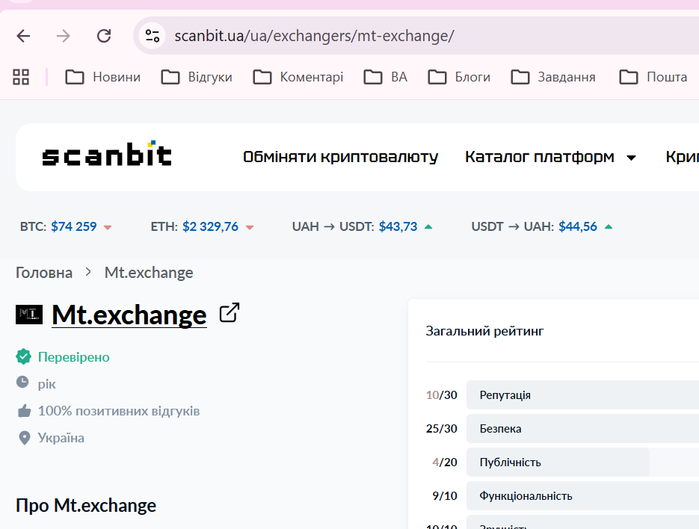Click the Mt.exchange logo thumbnail
Viewport: 699px width, 529px height.
coord(29,315)
